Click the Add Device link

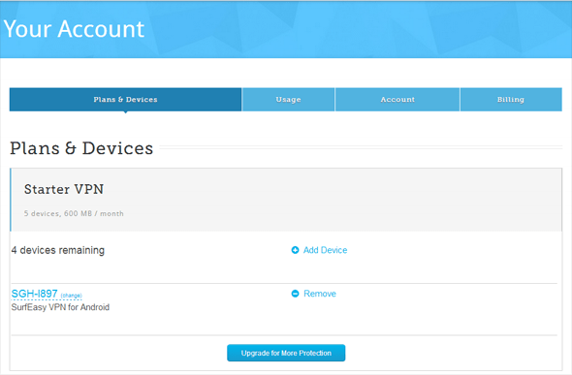click(x=325, y=250)
